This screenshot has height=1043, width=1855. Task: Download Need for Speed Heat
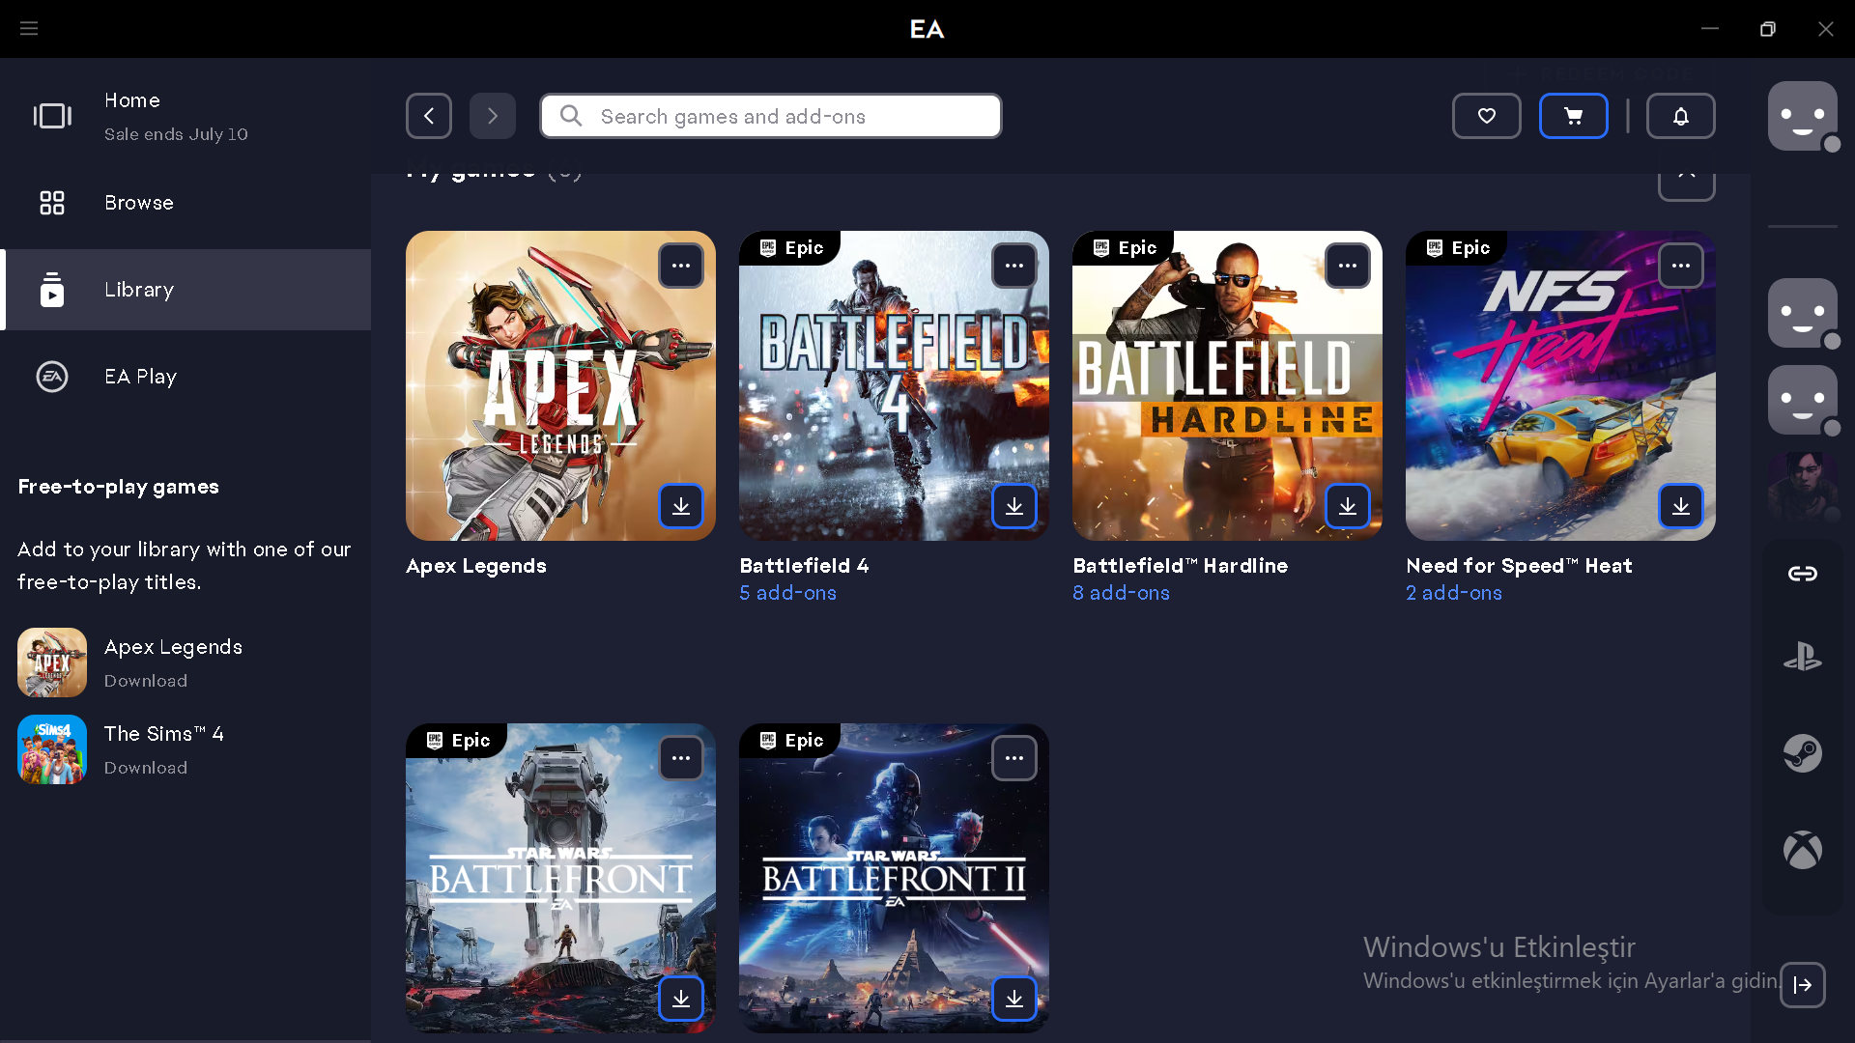pyautogui.click(x=1681, y=506)
